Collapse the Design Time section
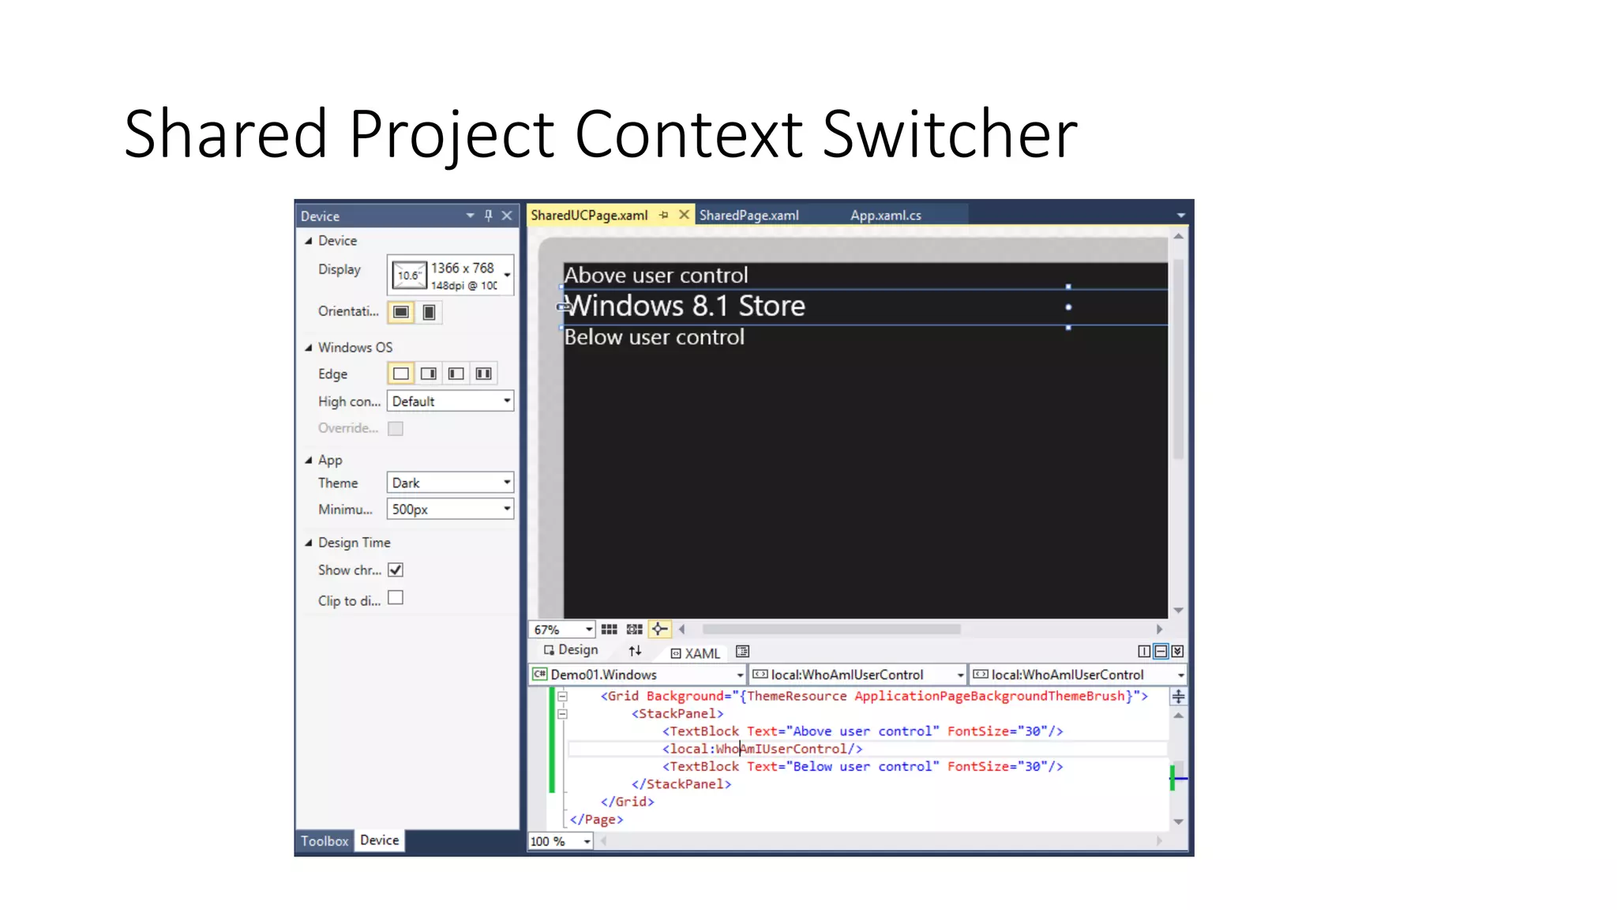 (x=309, y=543)
